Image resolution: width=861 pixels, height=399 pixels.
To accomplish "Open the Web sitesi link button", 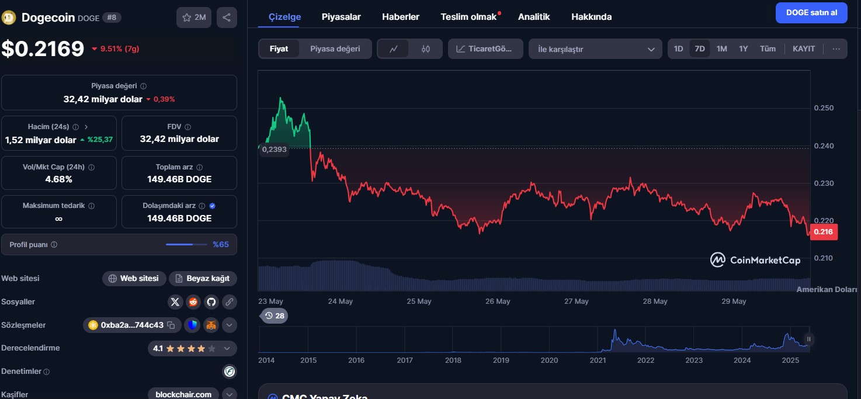I will click(x=134, y=279).
